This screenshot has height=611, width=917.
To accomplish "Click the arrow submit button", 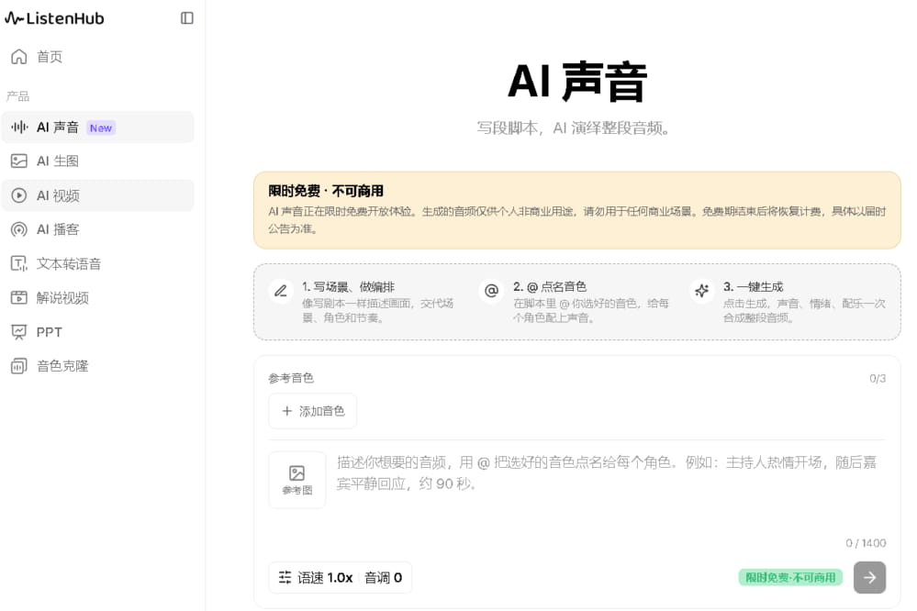I will [869, 578].
